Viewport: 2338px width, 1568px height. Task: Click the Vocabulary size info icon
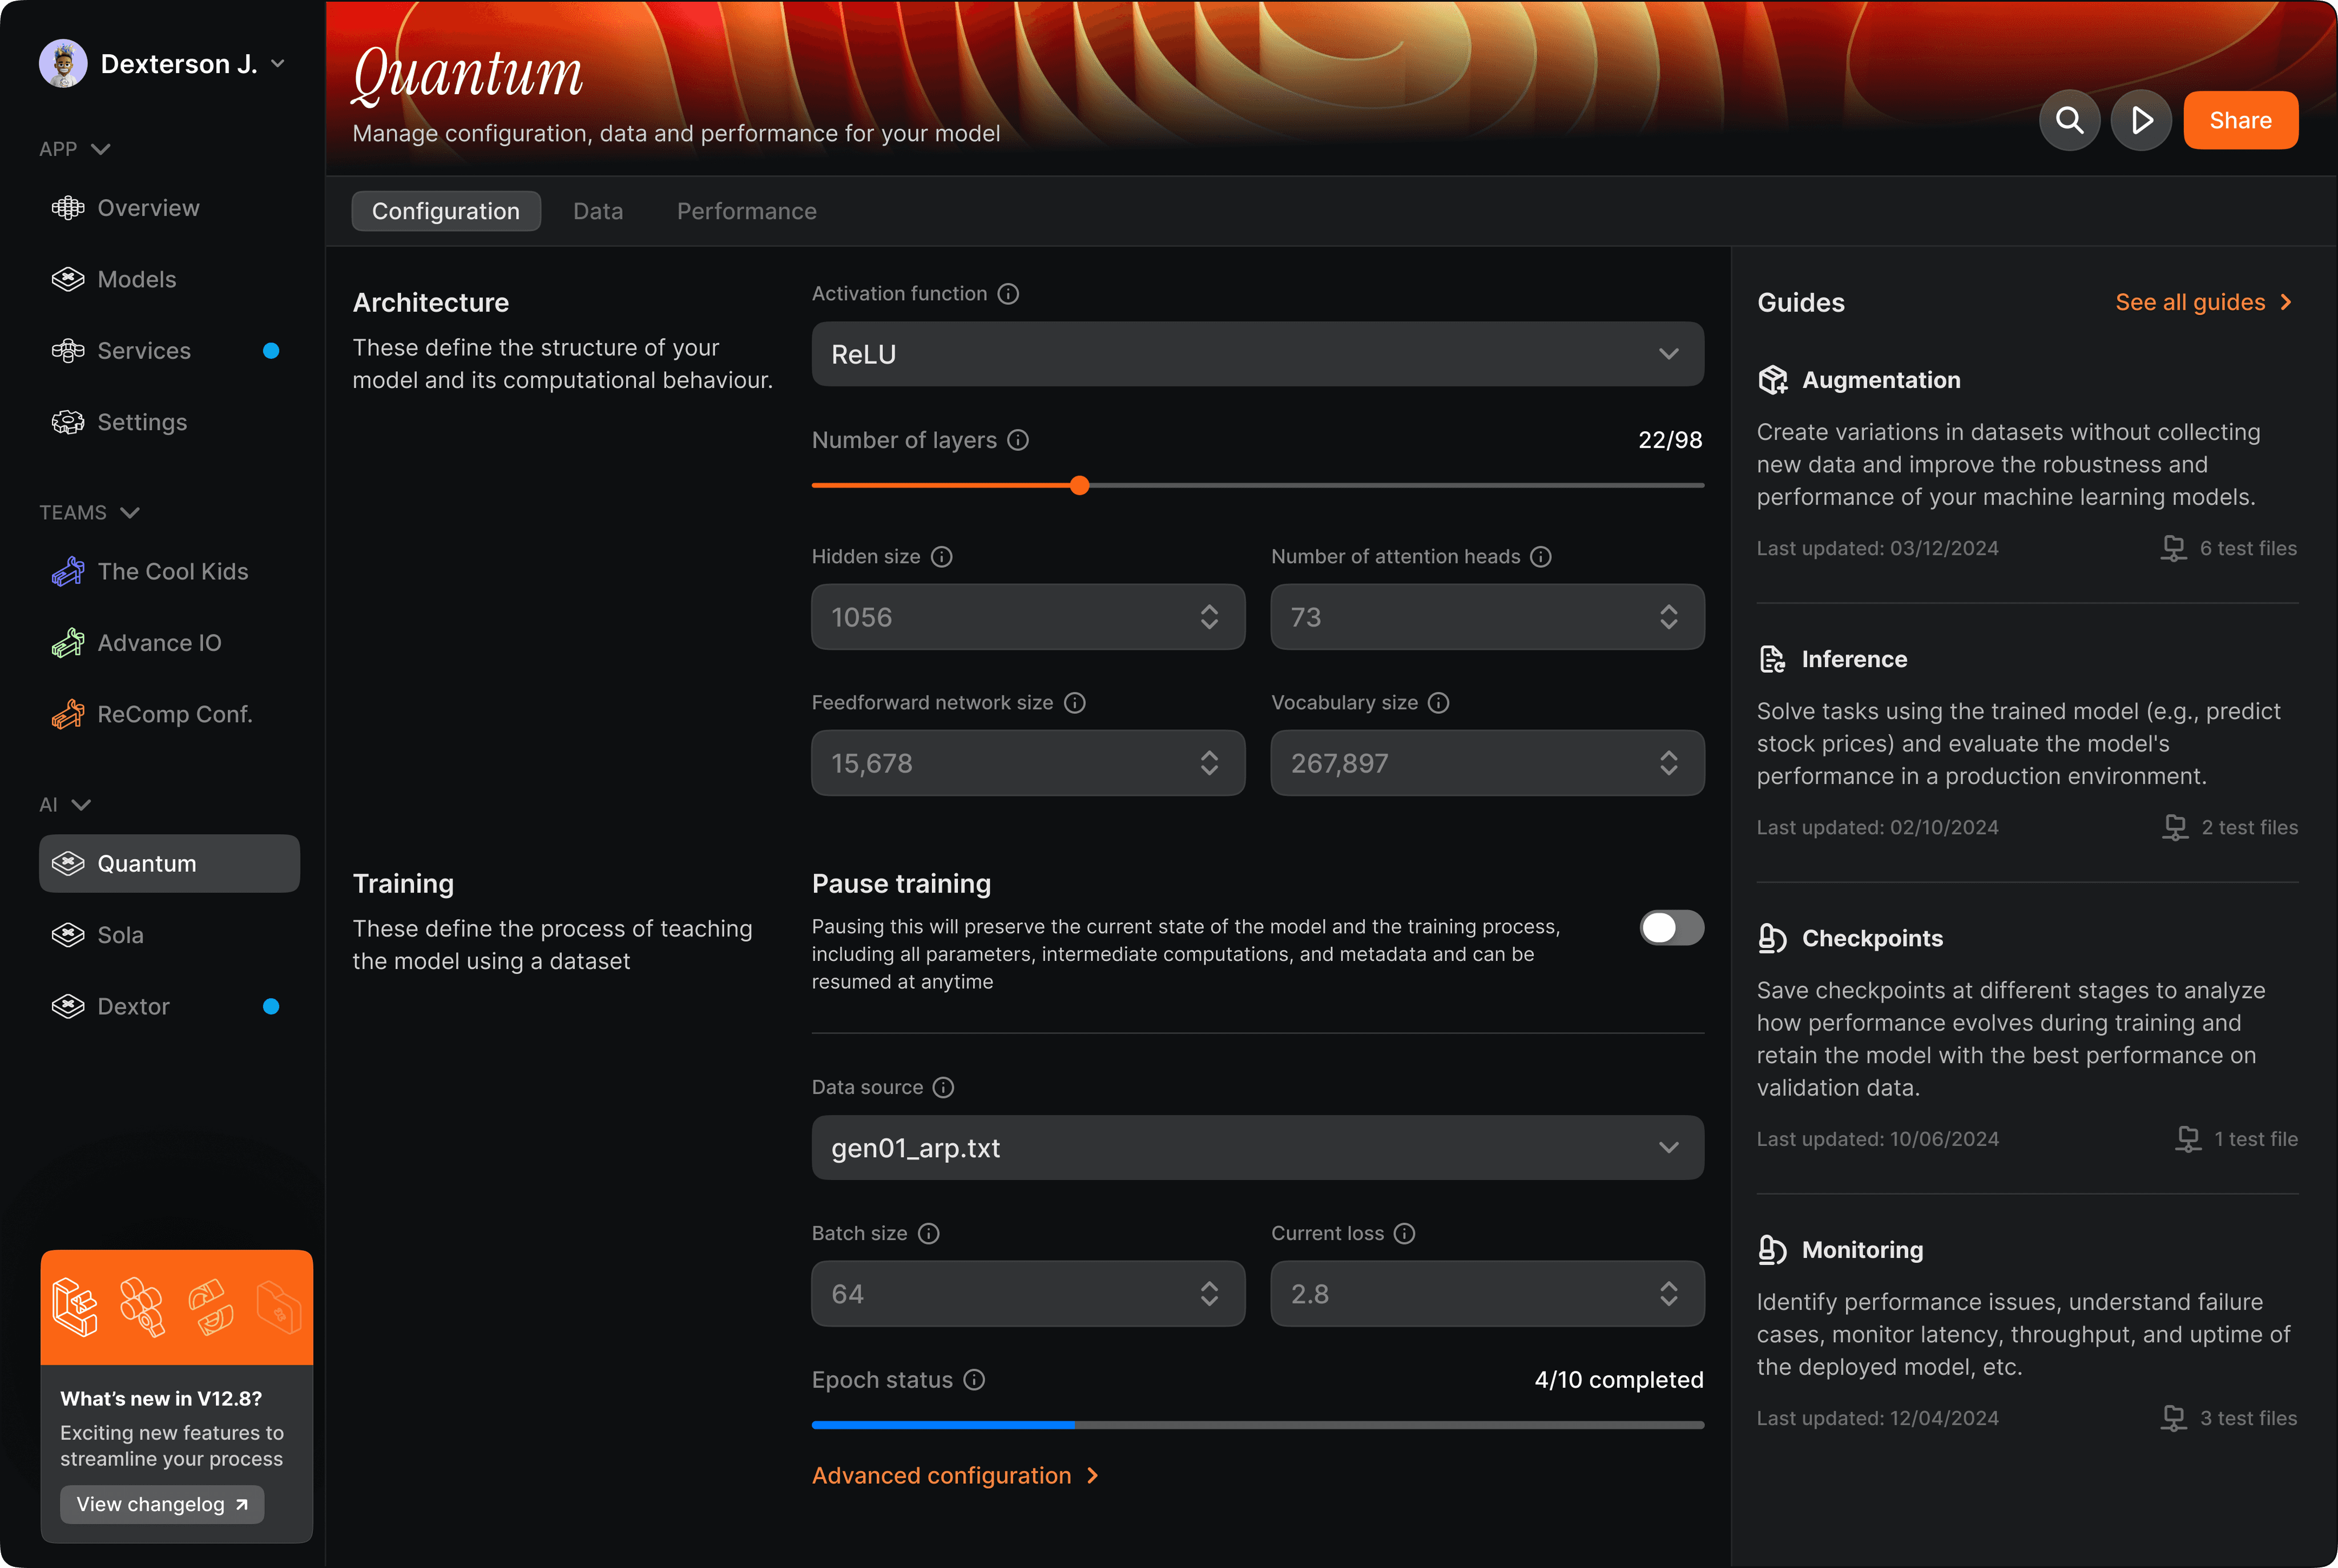pyautogui.click(x=1438, y=703)
